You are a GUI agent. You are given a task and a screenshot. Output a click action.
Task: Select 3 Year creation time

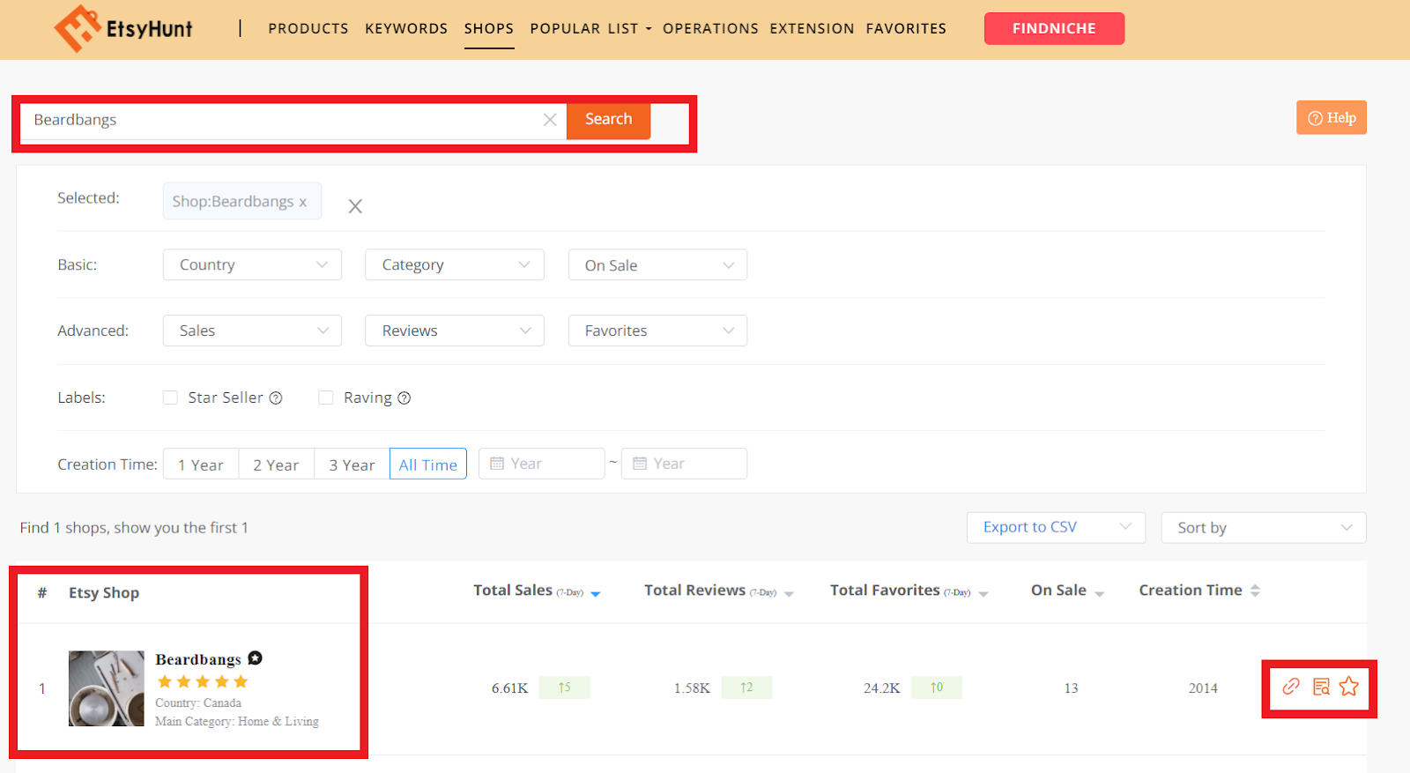click(x=352, y=465)
